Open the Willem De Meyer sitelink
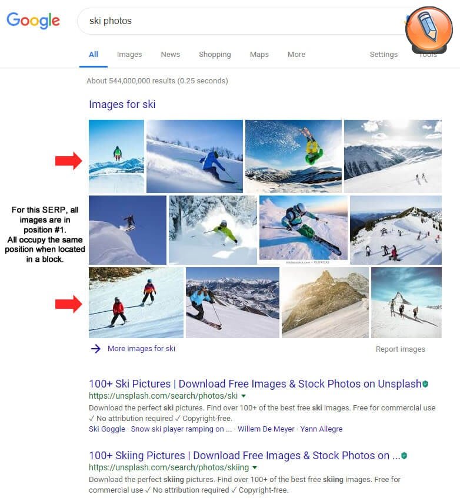Screen dimensions: 460x502 pos(266,429)
